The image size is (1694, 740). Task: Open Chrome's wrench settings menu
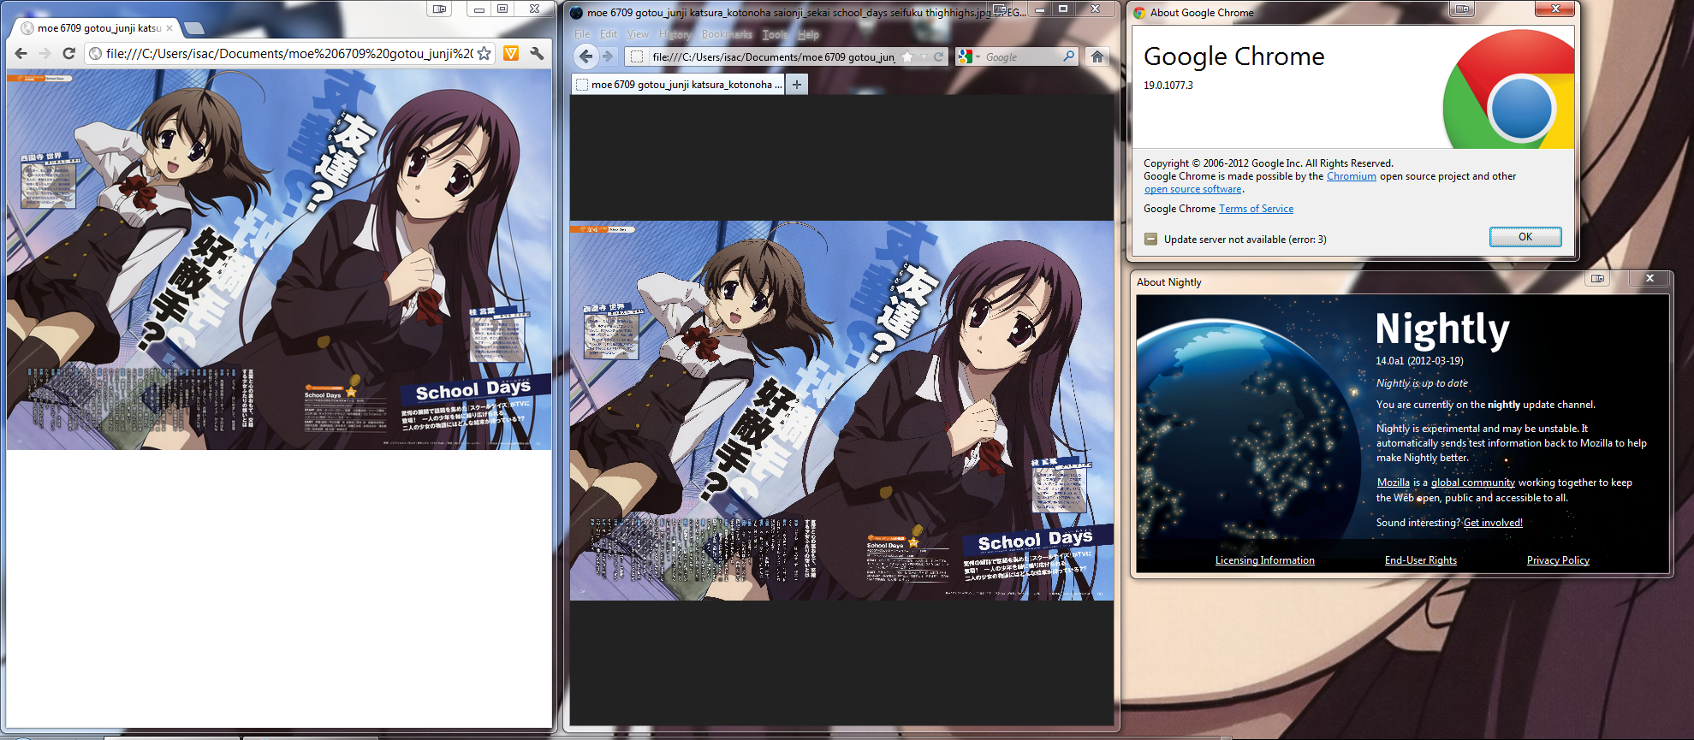537,53
